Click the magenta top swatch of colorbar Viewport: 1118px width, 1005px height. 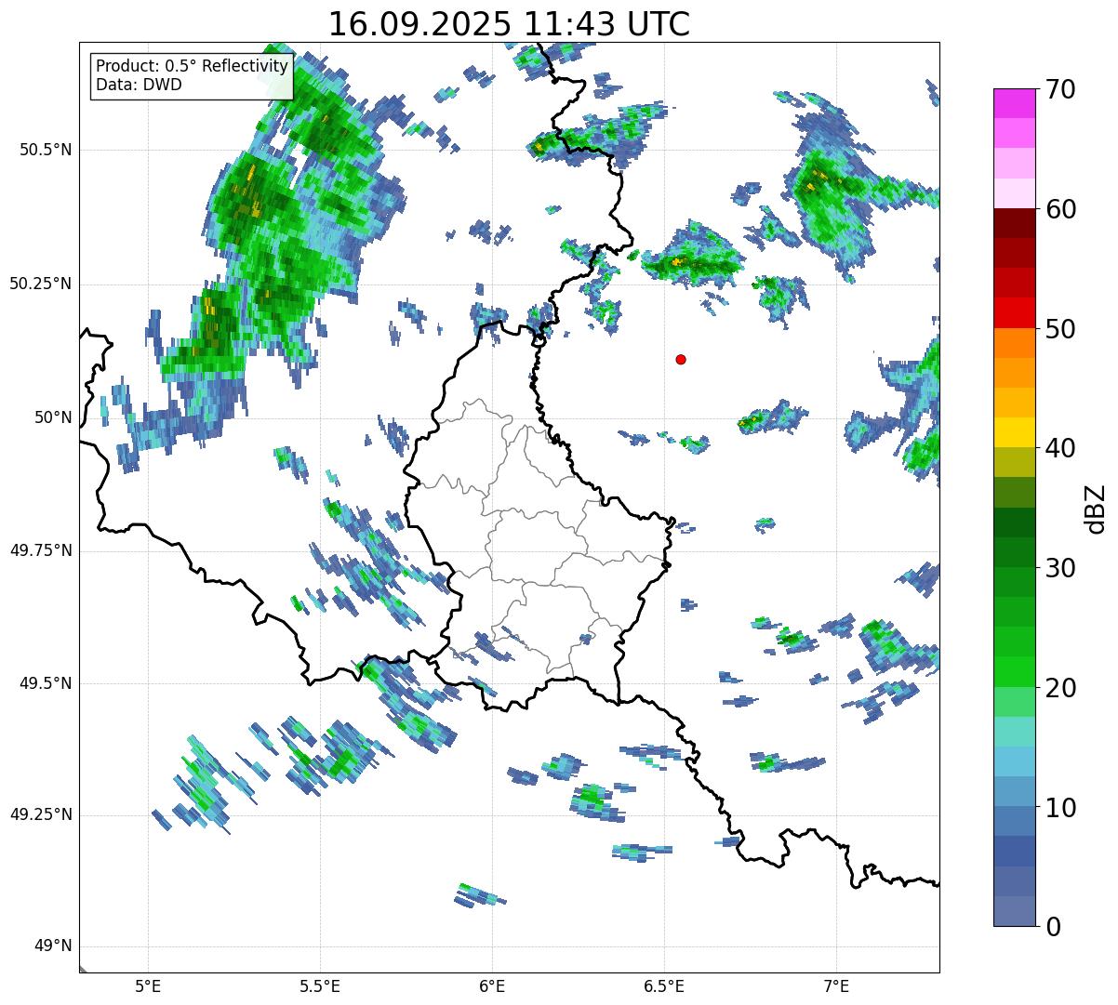point(1014,103)
